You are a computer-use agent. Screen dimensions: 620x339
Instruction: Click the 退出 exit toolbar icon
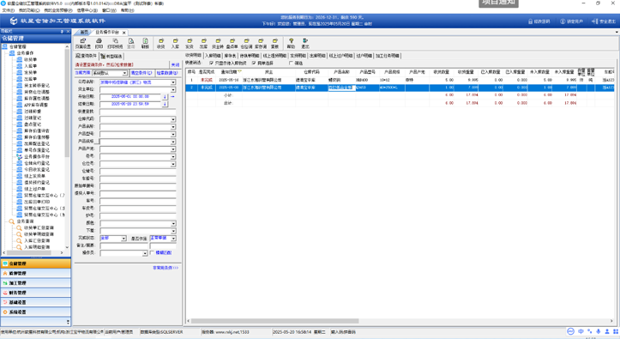pos(305,43)
